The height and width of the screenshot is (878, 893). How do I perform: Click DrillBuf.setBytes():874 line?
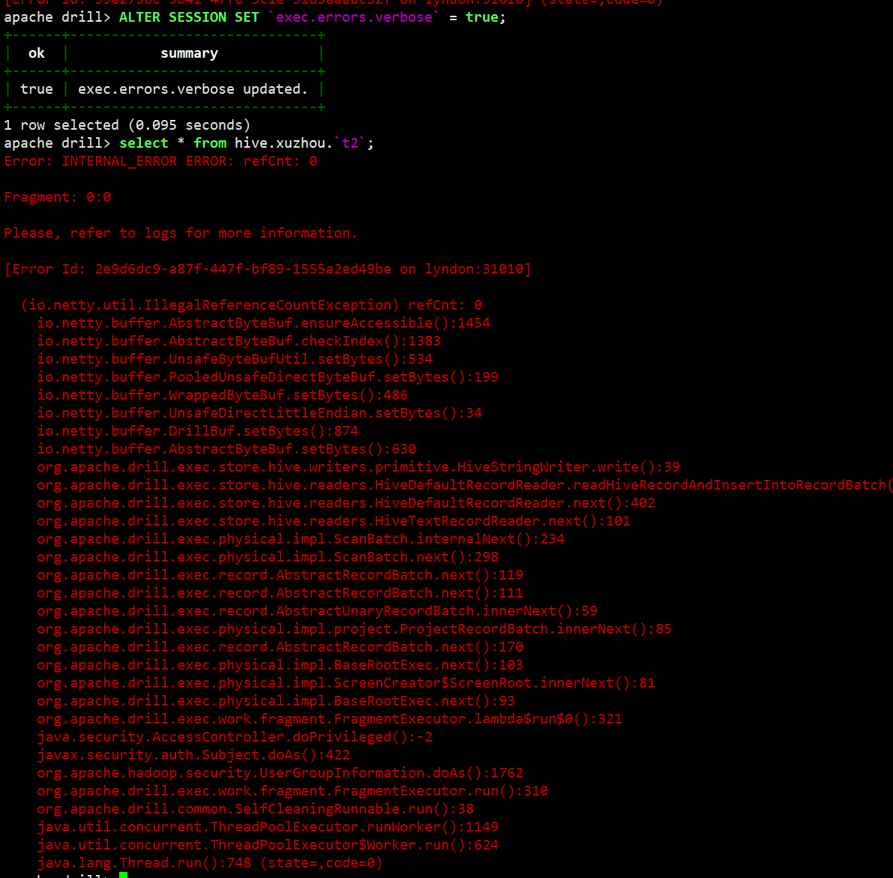click(198, 431)
